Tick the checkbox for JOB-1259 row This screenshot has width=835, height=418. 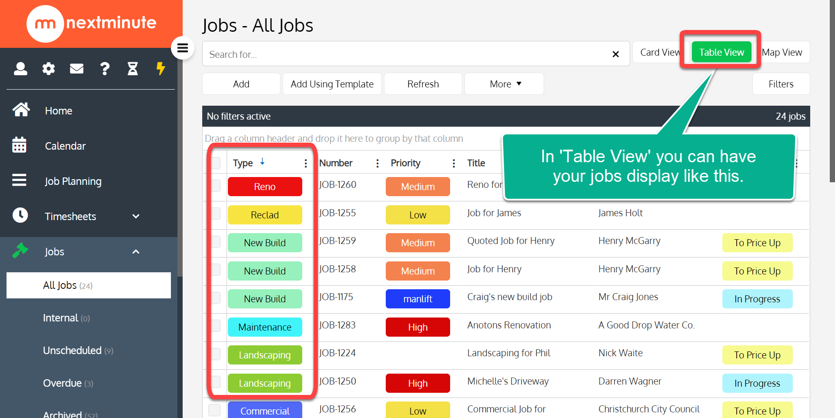point(215,242)
